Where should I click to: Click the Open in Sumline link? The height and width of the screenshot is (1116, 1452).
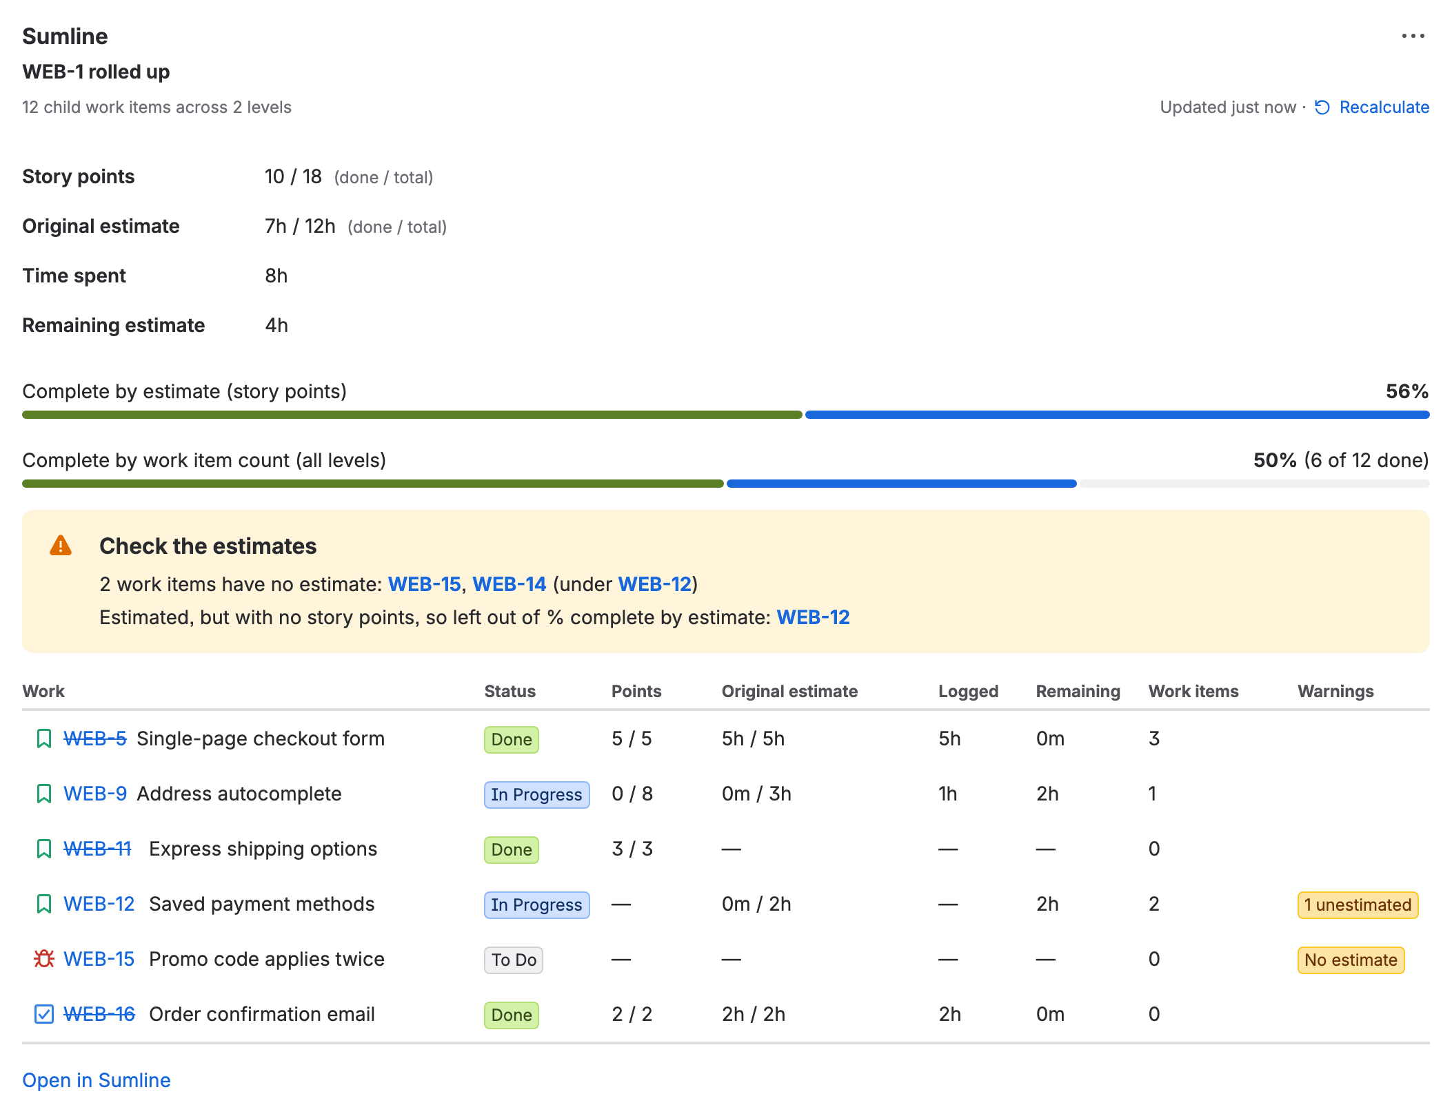(97, 1080)
